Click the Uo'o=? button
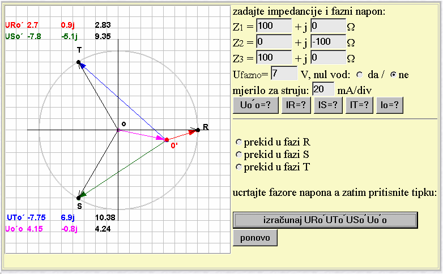This screenshot has width=443, height=274. [x=255, y=105]
